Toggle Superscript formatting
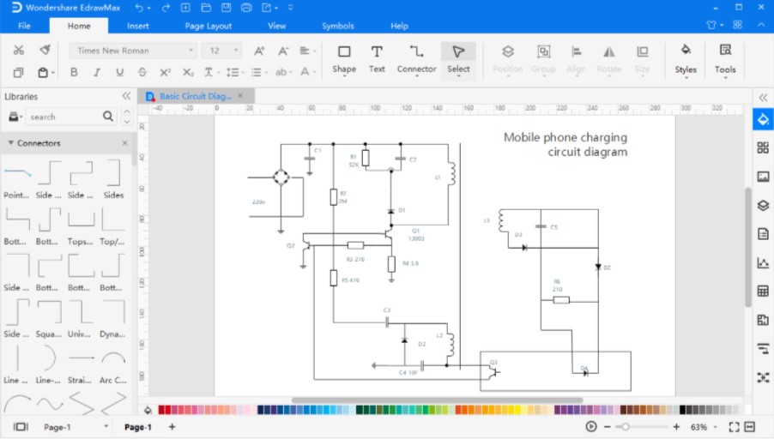This screenshot has width=774, height=439. pyautogui.click(x=165, y=72)
